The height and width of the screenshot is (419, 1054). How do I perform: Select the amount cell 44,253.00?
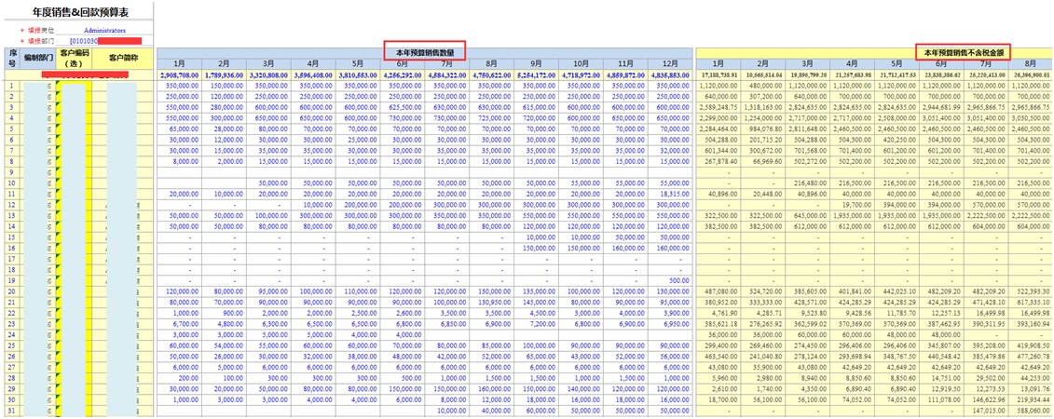1031,377
